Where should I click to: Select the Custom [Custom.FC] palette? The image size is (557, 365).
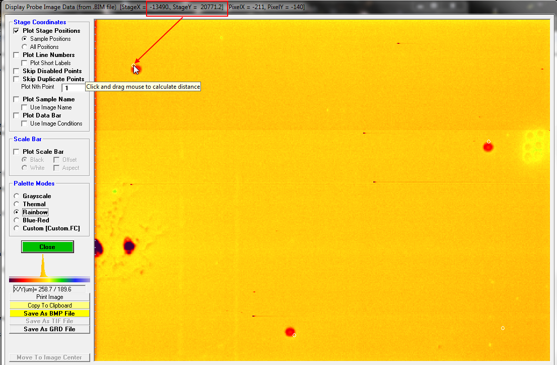pos(17,228)
